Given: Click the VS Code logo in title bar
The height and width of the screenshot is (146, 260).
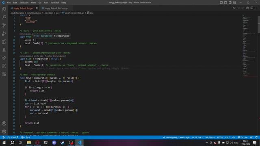Looking at the screenshot, I should [3, 2].
